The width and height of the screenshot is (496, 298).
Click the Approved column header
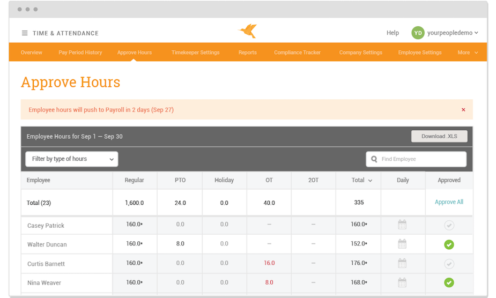pos(449,180)
